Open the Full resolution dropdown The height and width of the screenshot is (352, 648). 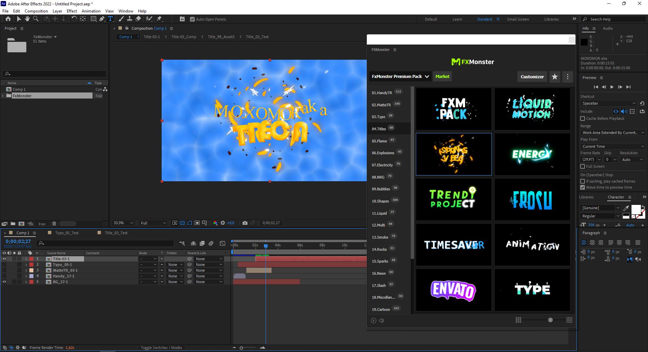(x=154, y=223)
